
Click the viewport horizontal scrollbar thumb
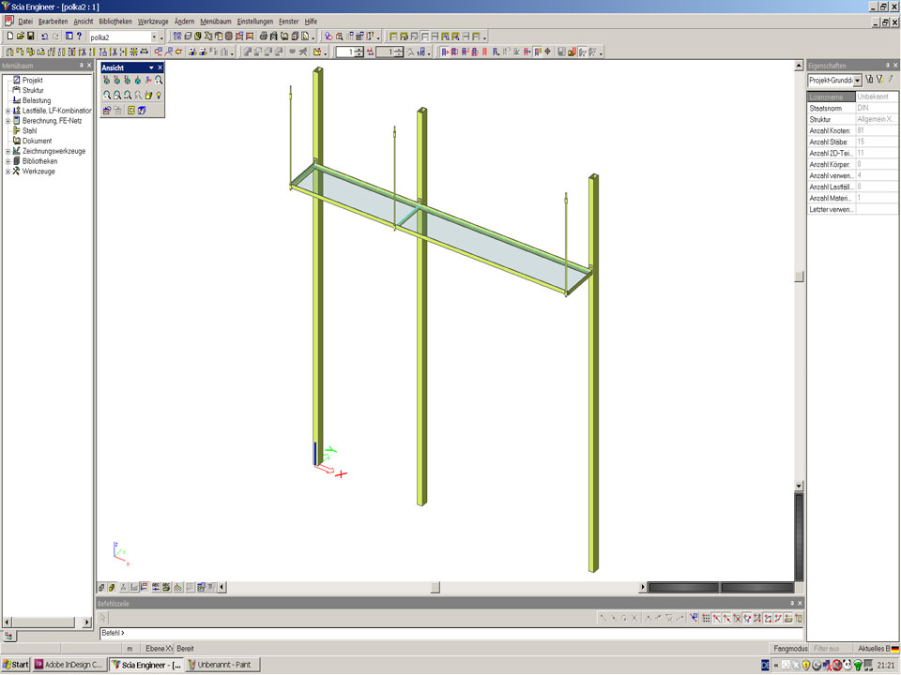[435, 588]
